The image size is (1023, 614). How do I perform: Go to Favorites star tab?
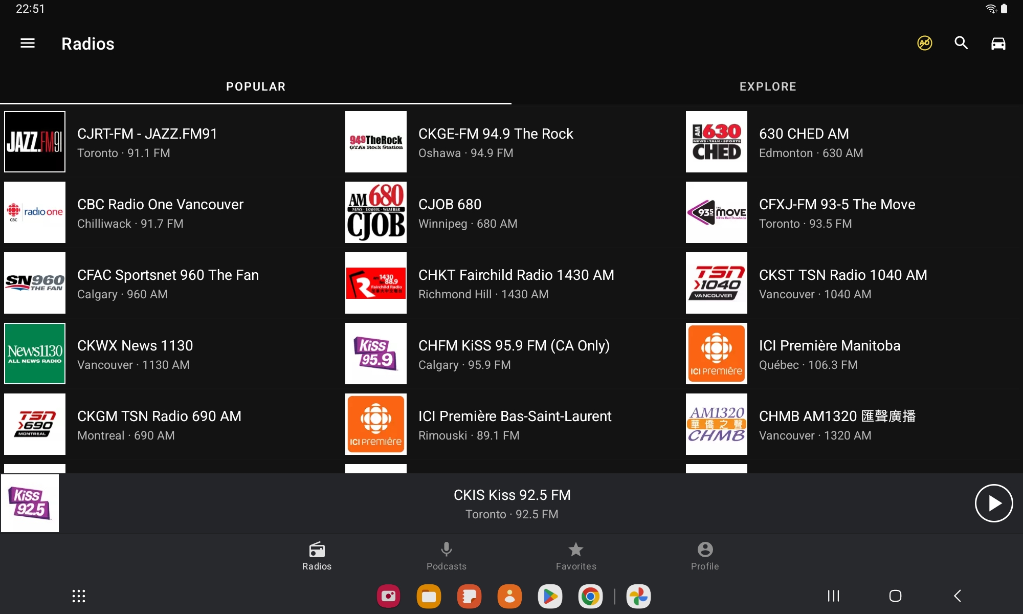576,556
